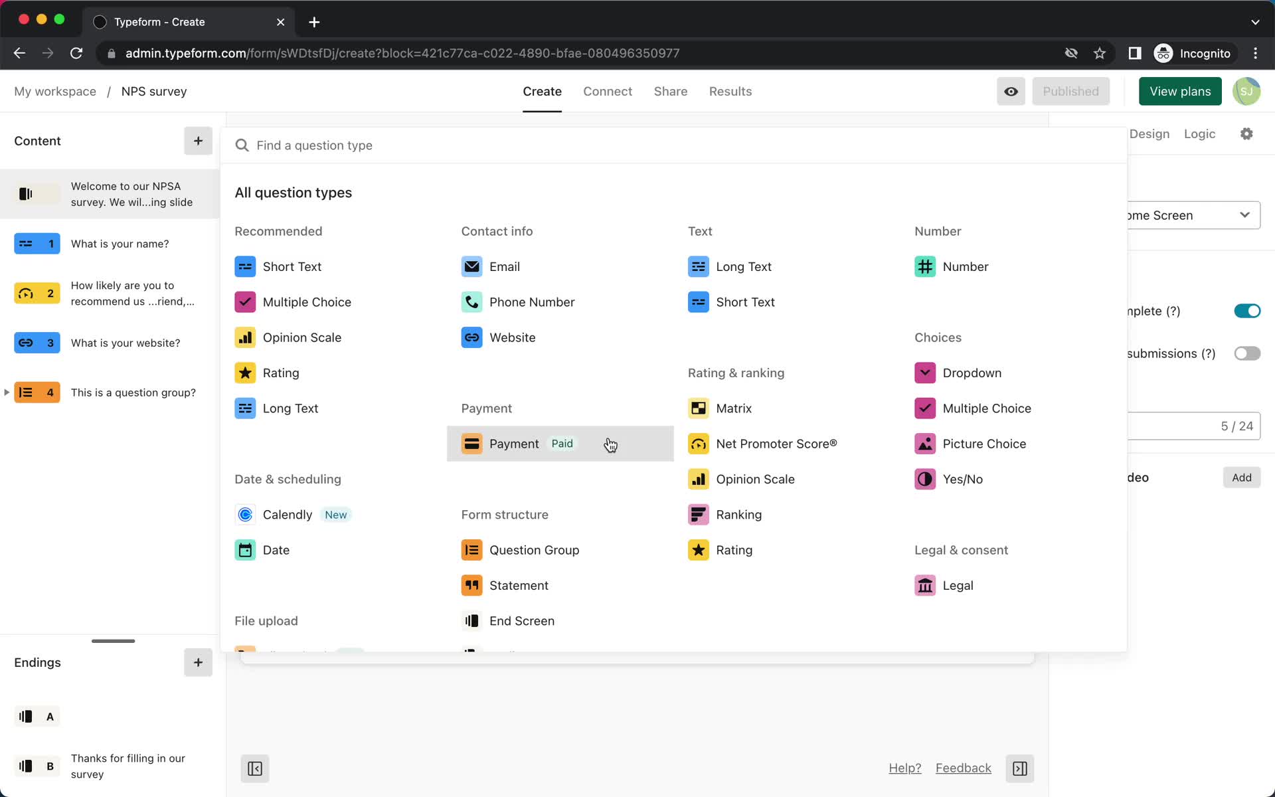Viewport: 1275px width, 797px height.
Task: Open the Feedback link
Action: pos(963,768)
